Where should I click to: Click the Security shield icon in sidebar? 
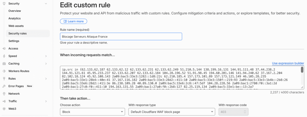[x=4, y=4]
